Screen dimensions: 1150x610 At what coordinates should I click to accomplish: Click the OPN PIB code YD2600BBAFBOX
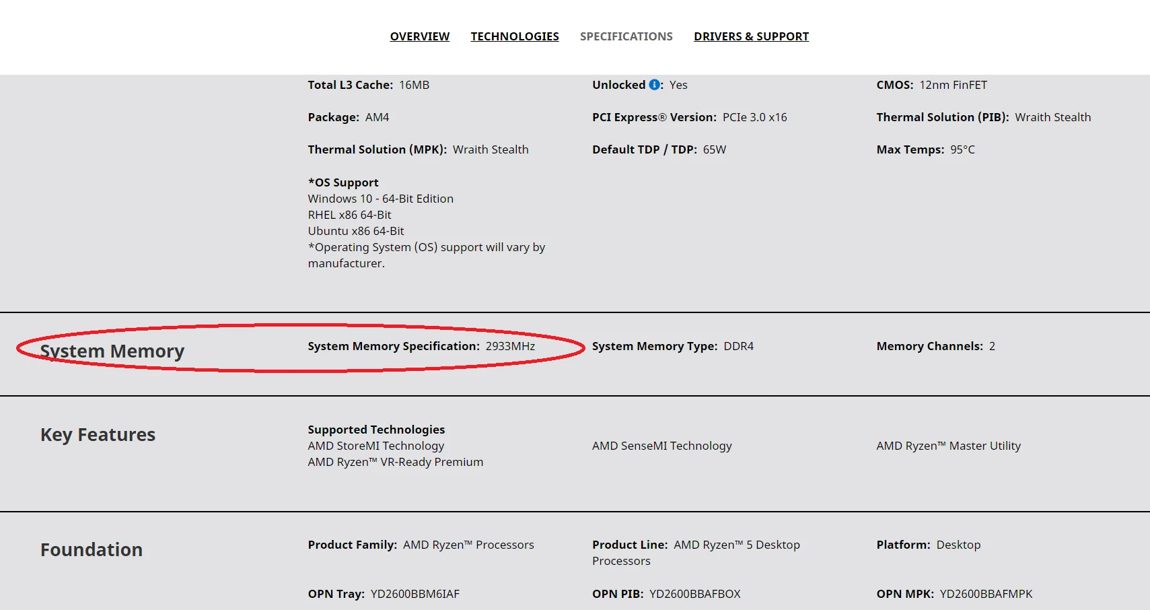click(x=694, y=594)
